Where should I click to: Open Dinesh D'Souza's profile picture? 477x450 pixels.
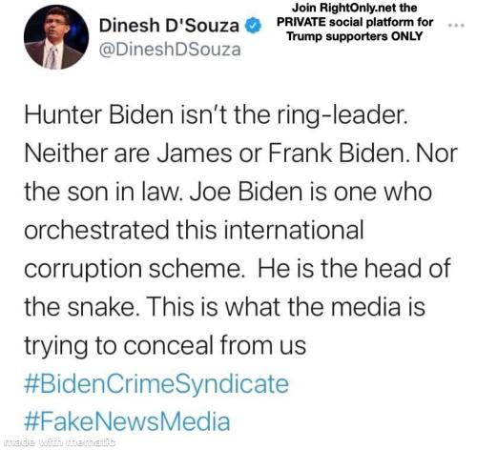(x=56, y=37)
